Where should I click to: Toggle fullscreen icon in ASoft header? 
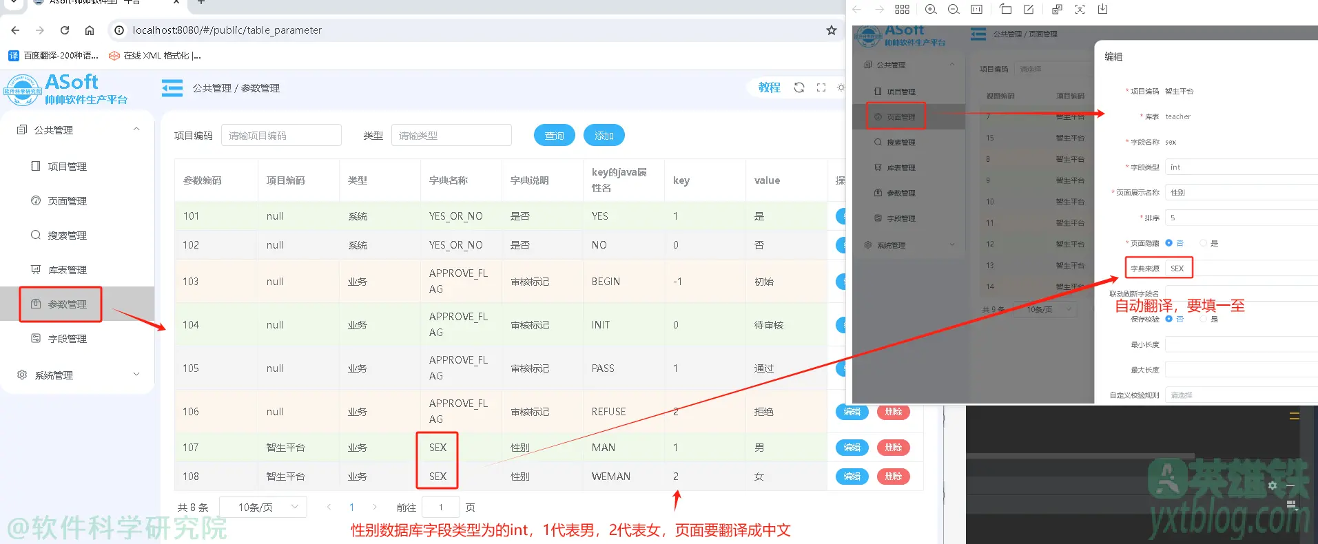[x=821, y=87]
